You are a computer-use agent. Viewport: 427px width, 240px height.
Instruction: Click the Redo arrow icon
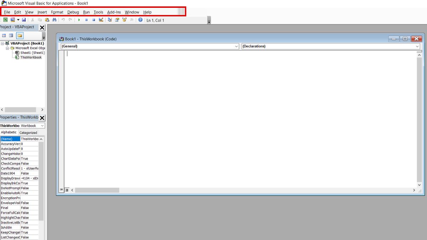point(70,20)
